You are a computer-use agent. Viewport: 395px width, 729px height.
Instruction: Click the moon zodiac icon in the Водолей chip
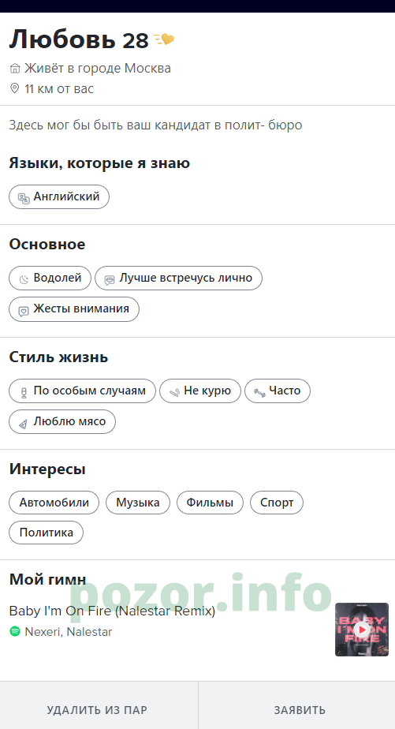[24, 279]
